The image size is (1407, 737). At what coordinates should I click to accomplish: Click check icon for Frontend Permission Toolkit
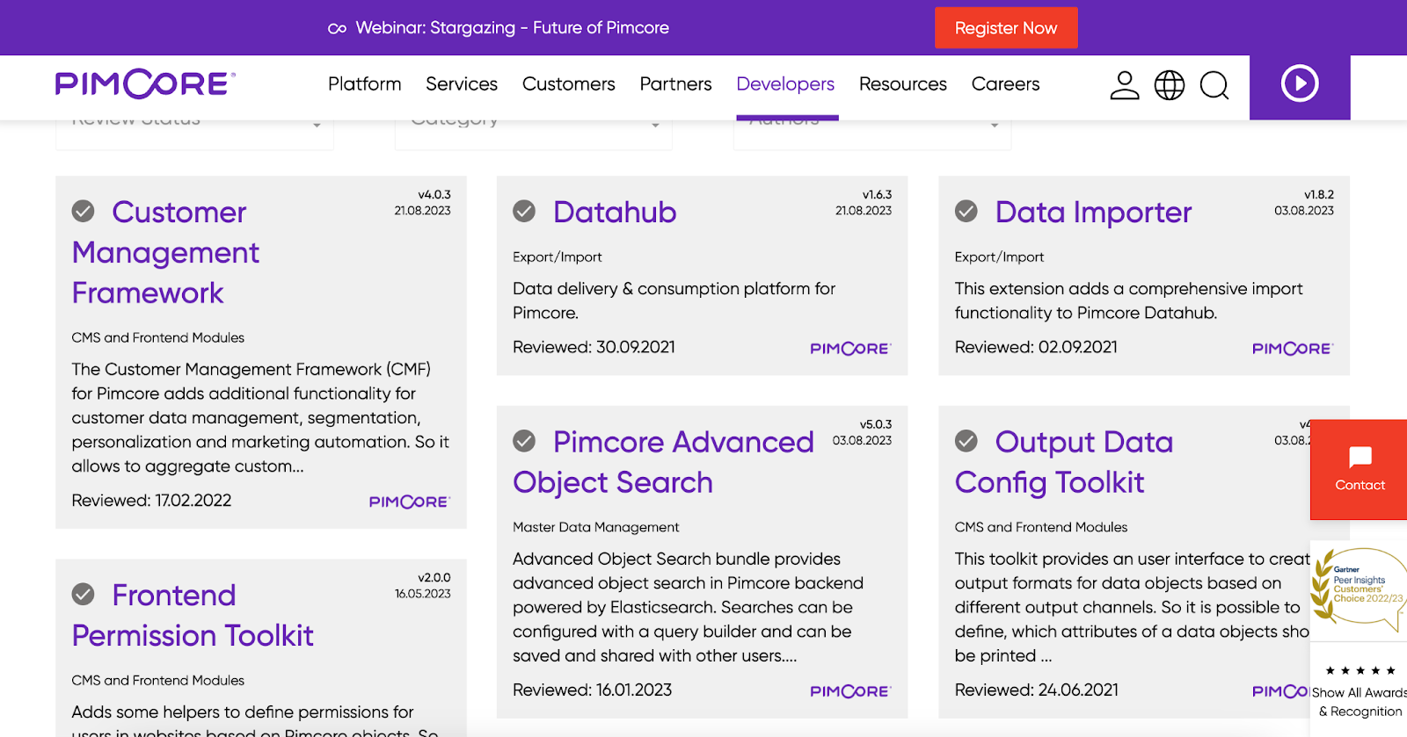pyautogui.click(x=84, y=595)
